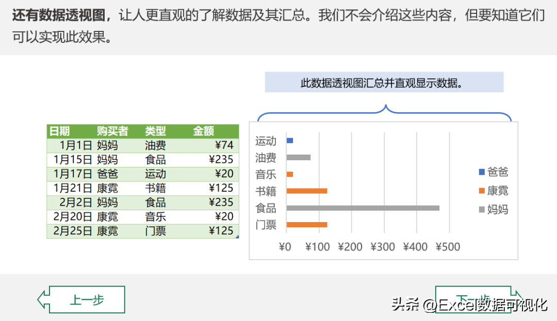Image resolution: width=557 pixels, height=321 pixels.
Task: Click the 下一步 next step arrow button
Action: click(x=479, y=299)
